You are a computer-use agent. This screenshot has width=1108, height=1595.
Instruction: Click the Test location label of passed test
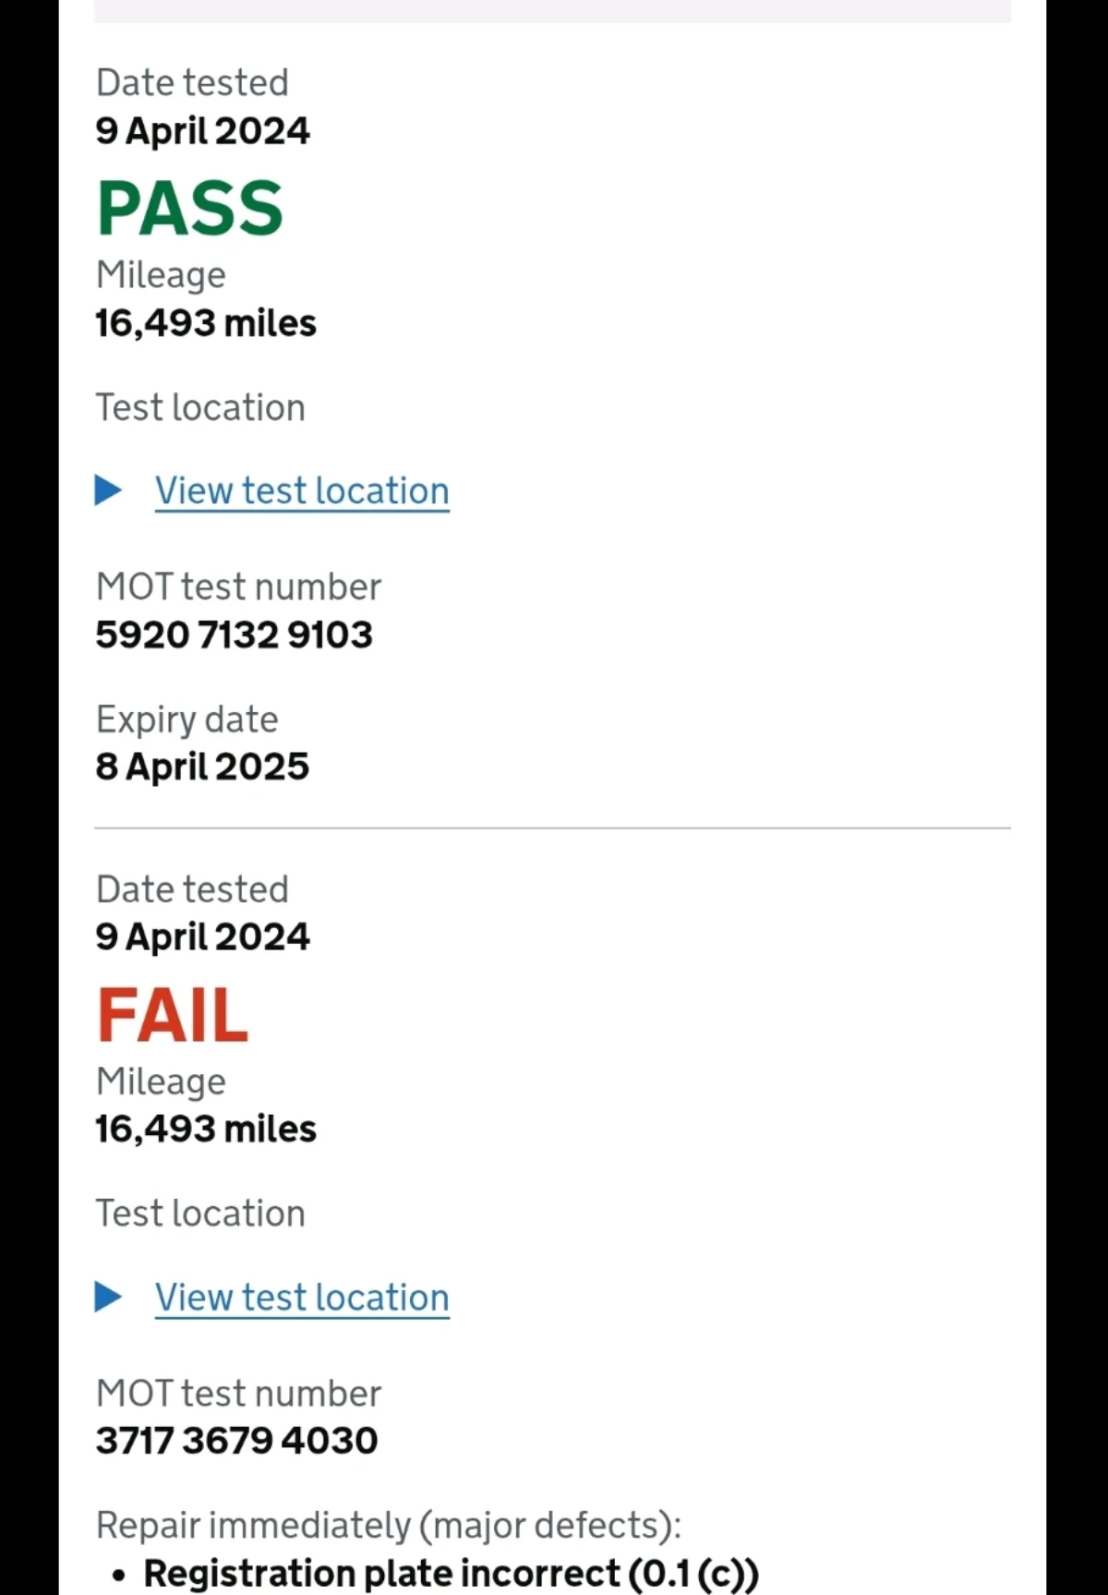[200, 407]
